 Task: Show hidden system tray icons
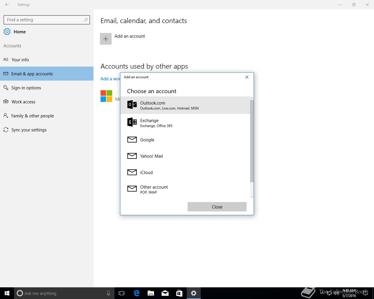[x=323, y=293]
